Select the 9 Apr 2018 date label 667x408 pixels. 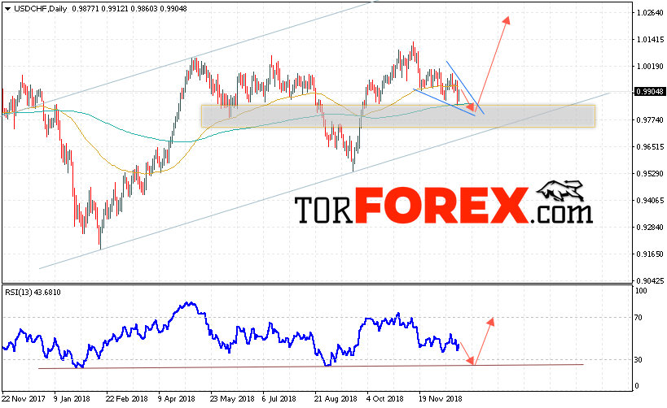176,399
